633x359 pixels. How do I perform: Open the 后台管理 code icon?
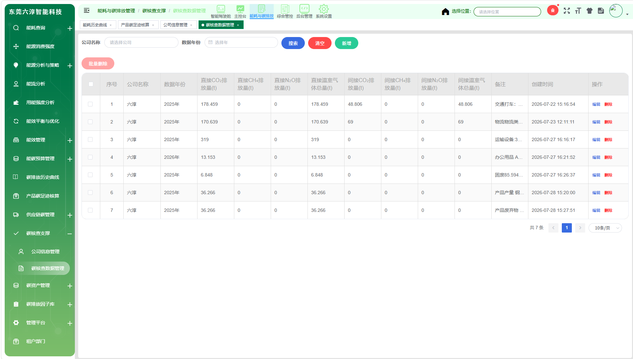(304, 12)
